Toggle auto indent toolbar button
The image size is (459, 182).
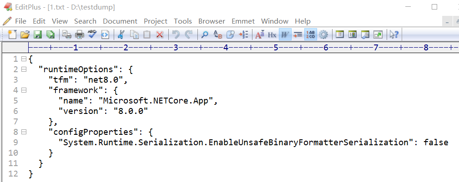click(298, 35)
